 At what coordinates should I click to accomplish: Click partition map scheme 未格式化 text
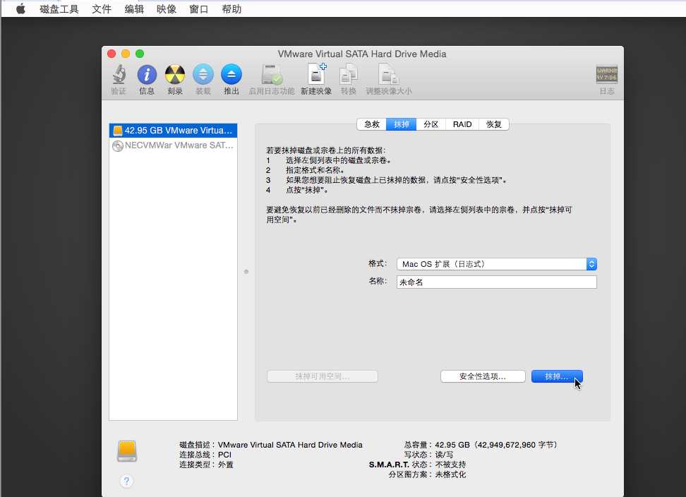click(x=450, y=474)
